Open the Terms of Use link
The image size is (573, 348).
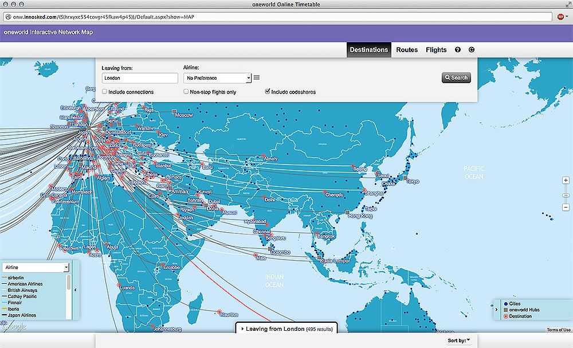(558, 330)
